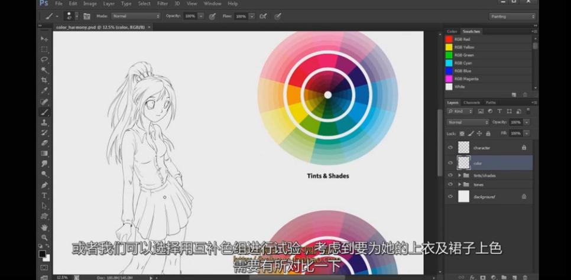Filter layers by adjustment layer icon
Viewport: 571px width, 280px height.
[490, 112]
